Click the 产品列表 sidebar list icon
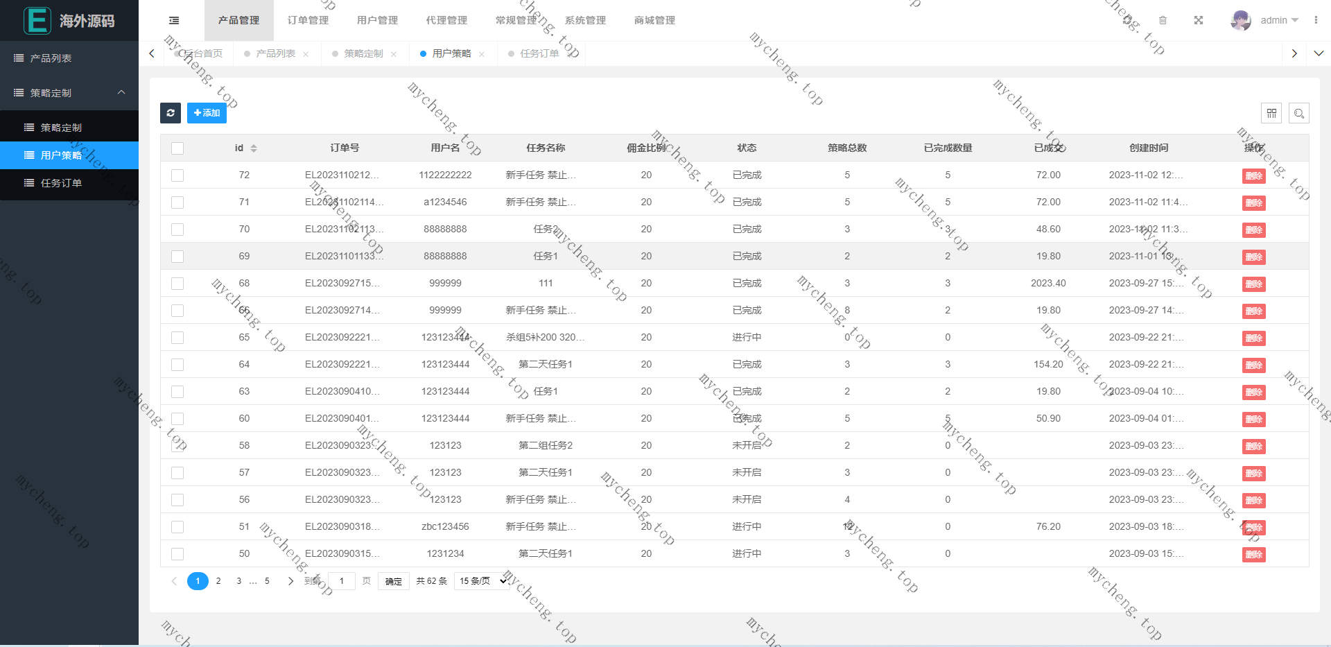 tap(19, 58)
